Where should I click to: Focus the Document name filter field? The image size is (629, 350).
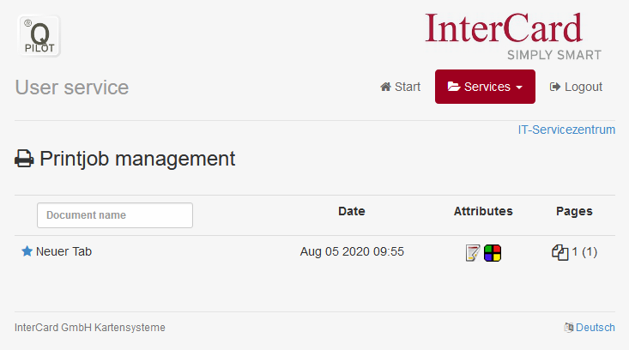click(x=115, y=215)
